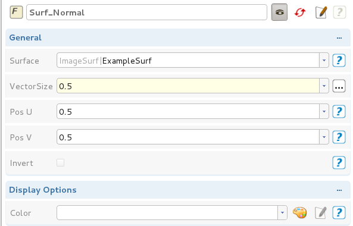
Task: Open the notes pencil icon beside the name
Action: [321, 12]
